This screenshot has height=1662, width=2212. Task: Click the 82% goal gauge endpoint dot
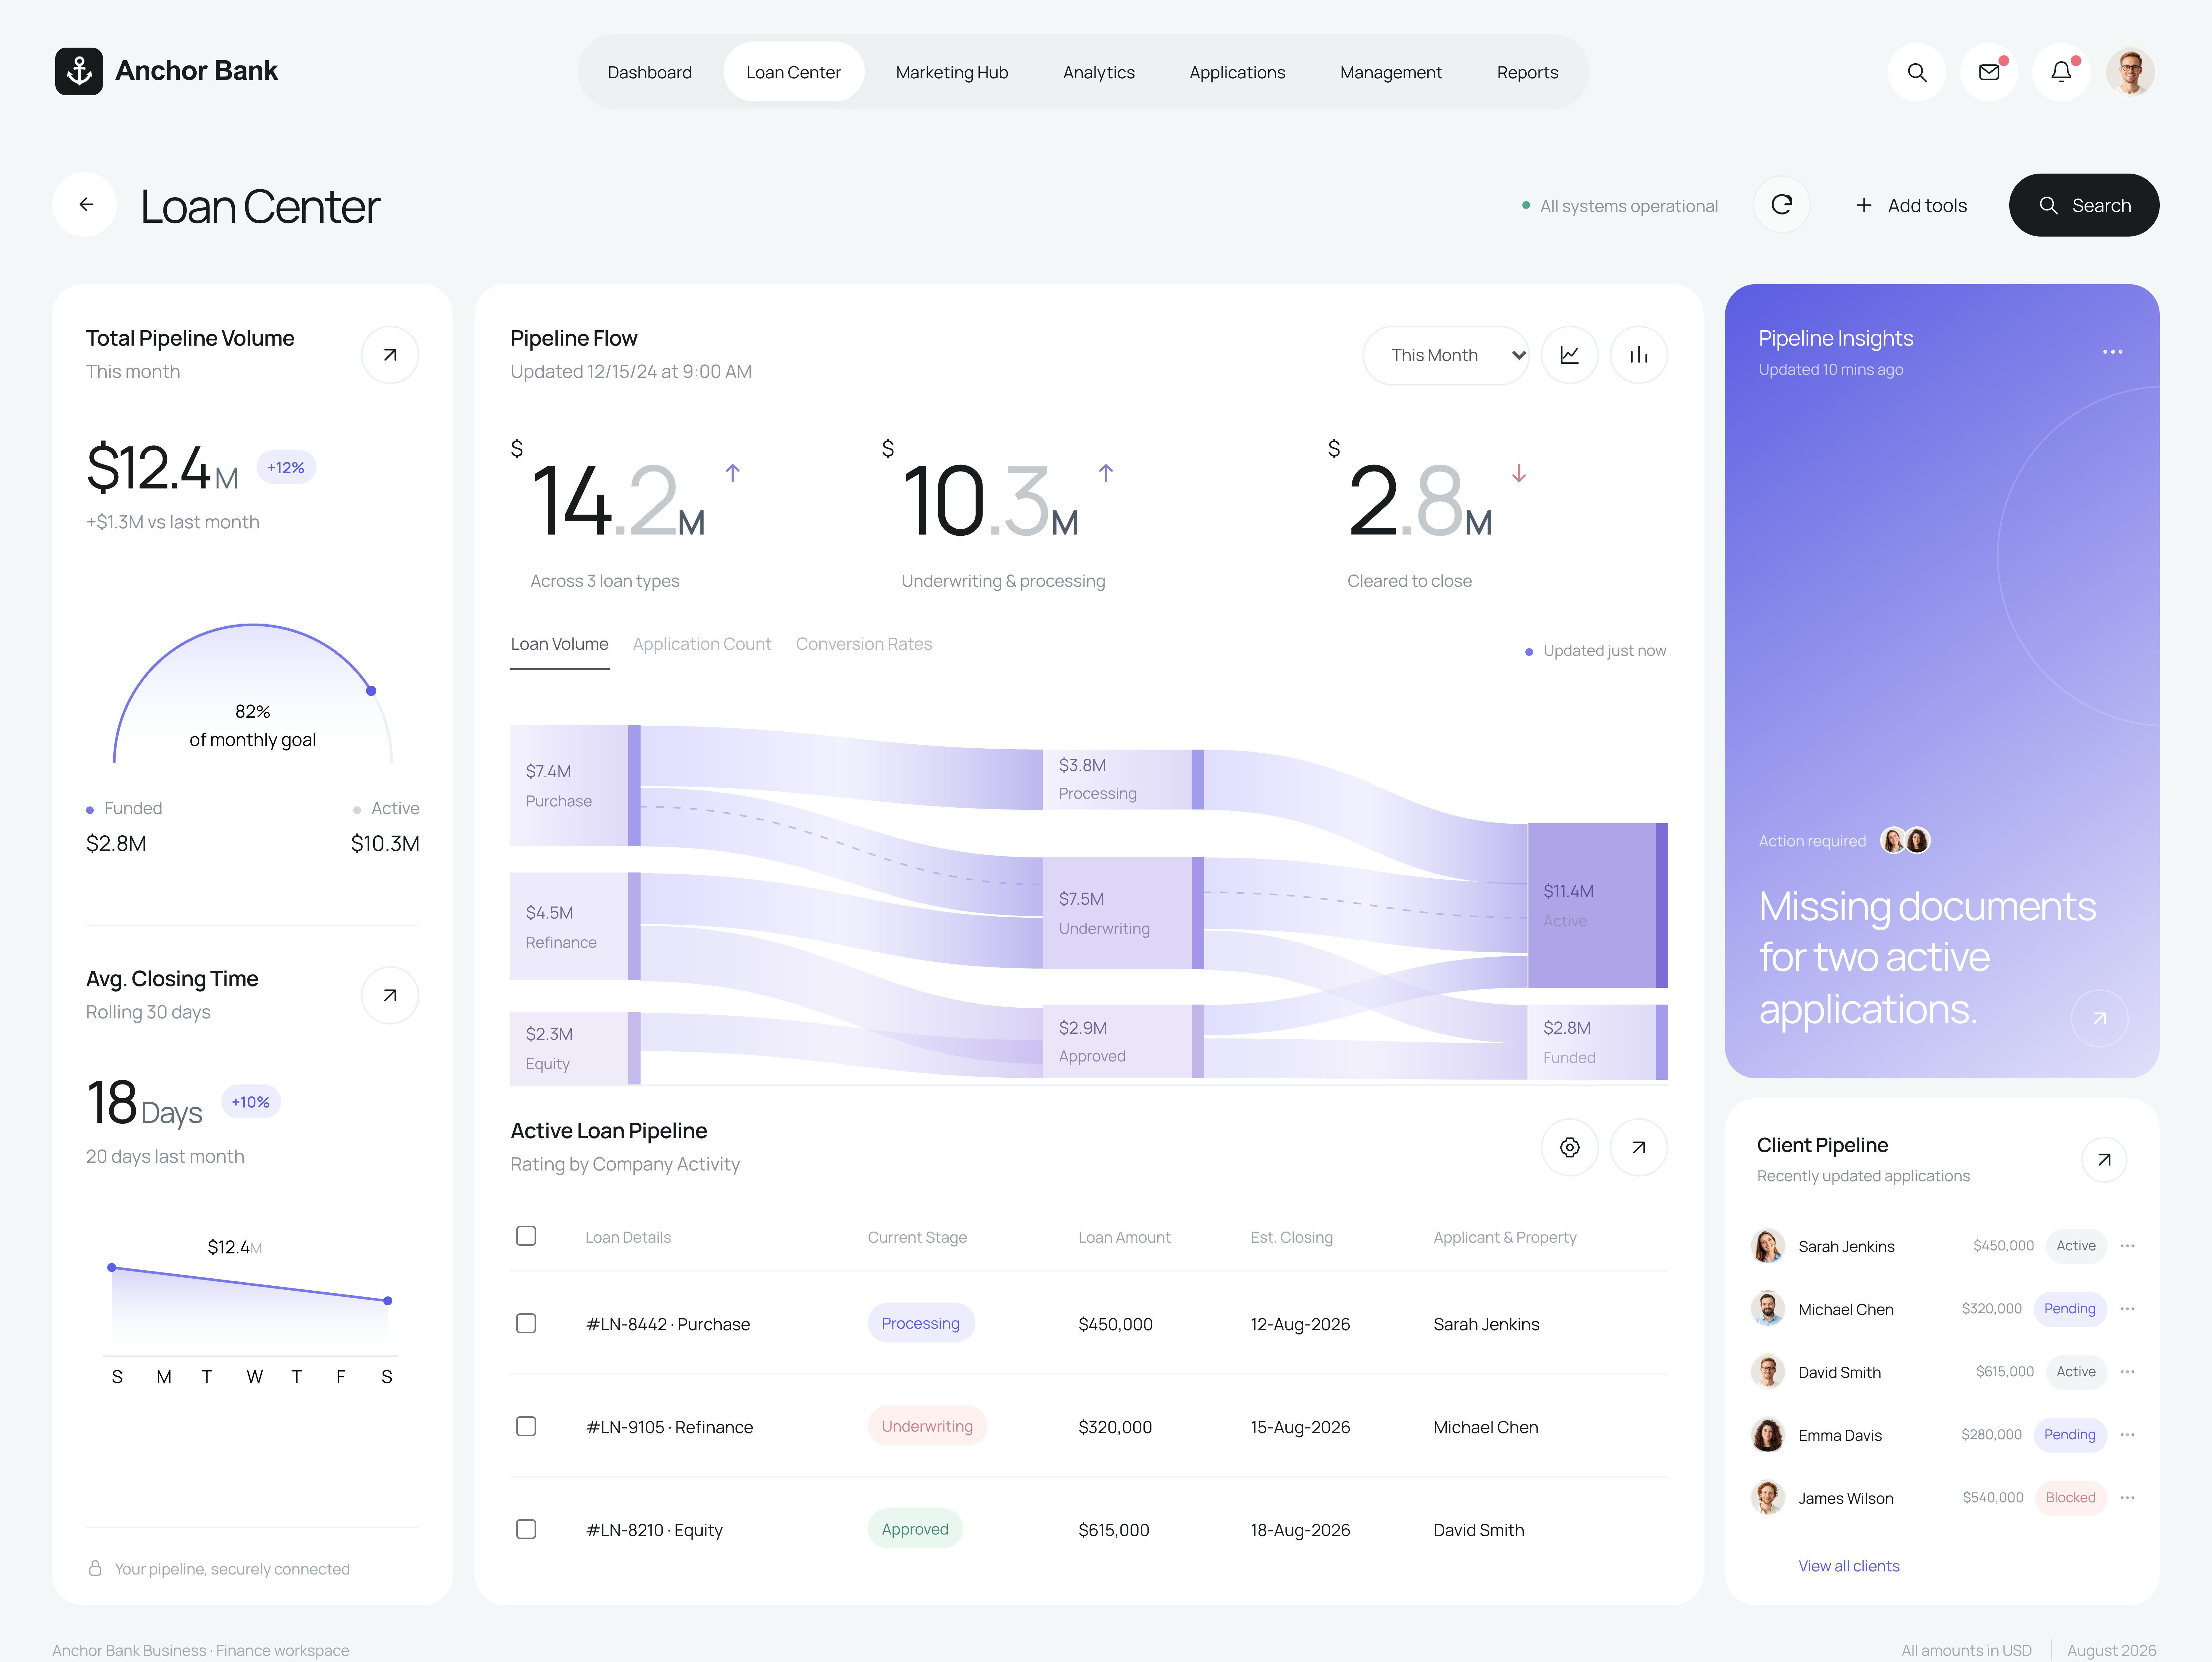point(371,691)
